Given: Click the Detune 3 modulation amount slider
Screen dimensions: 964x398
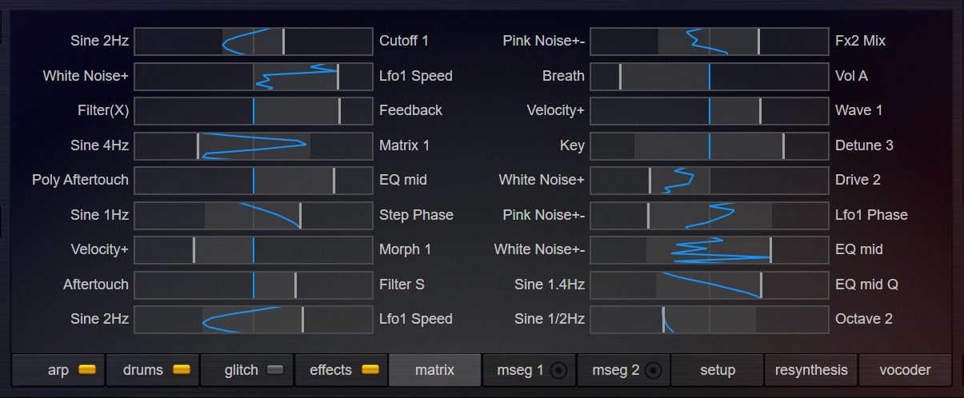Looking at the screenshot, I should [709, 145].
